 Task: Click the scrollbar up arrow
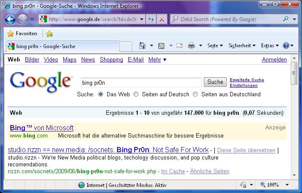294,58
